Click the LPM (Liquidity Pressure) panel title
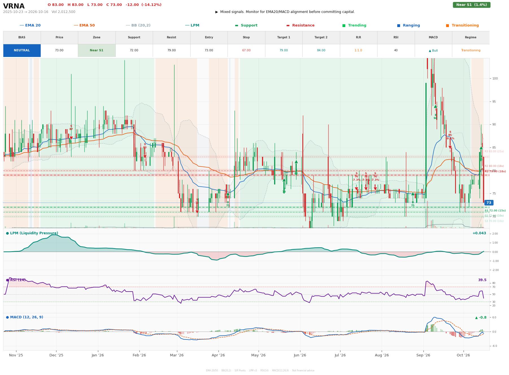This screenshot has width=509, height=375. [32, 233]
